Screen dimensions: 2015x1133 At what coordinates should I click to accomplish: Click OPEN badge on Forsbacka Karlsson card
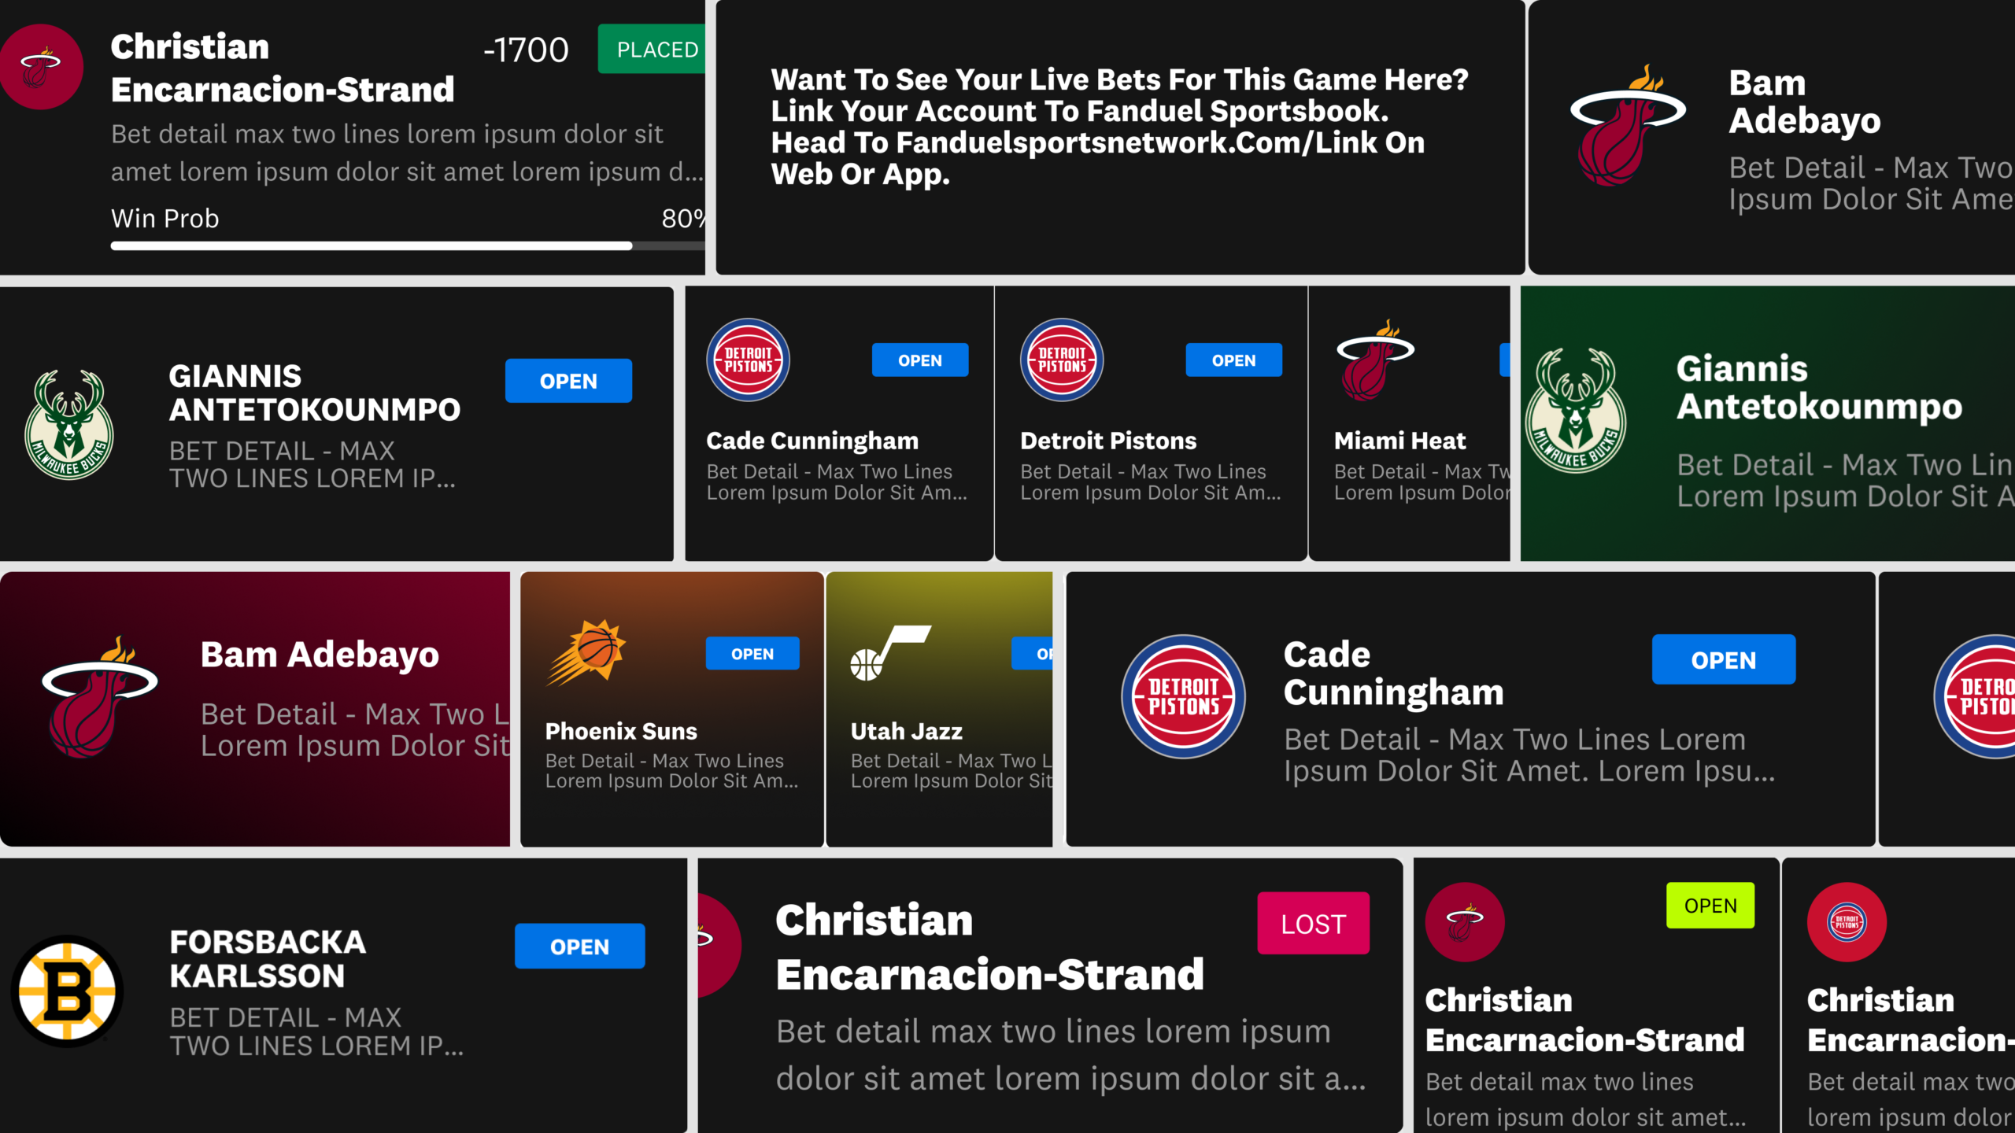tap(579, 947)
